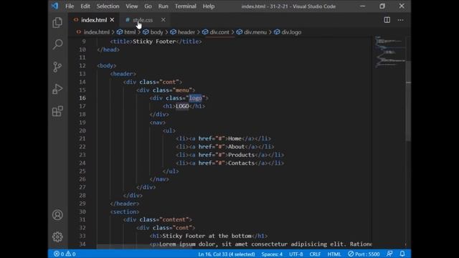
Task: Change encoding via UTF-8 entry
Action: click(x=296, y=254)
